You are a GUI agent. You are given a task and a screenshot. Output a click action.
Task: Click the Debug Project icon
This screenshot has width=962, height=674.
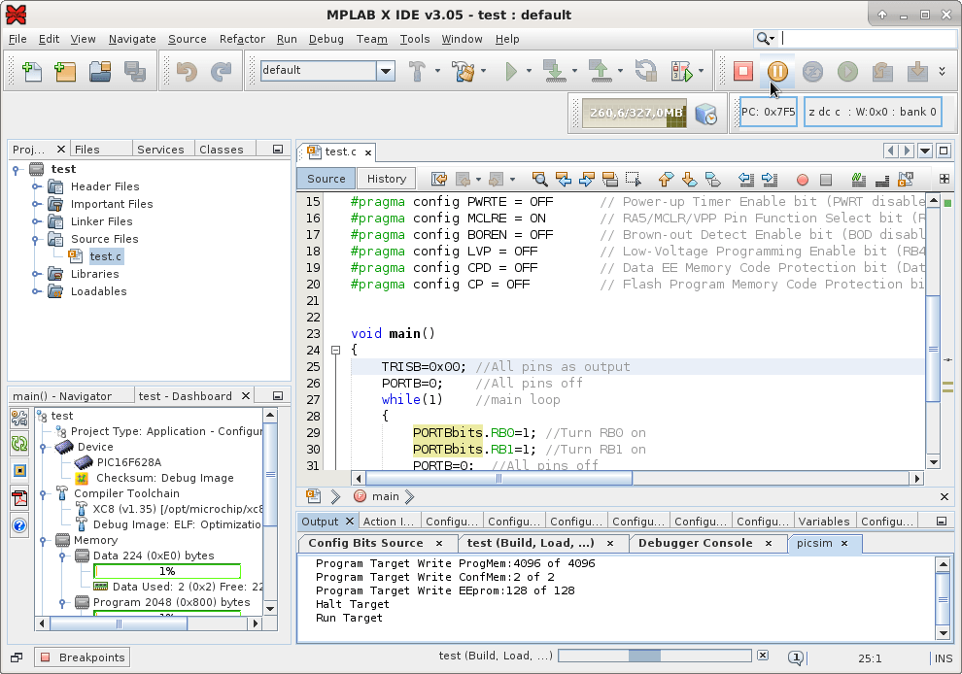[681, 71]
